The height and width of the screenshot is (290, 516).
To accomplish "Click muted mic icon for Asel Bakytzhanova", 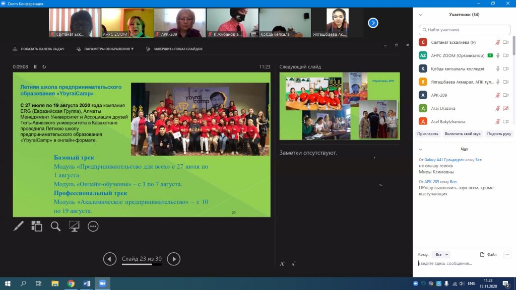I will pos(498,122).
